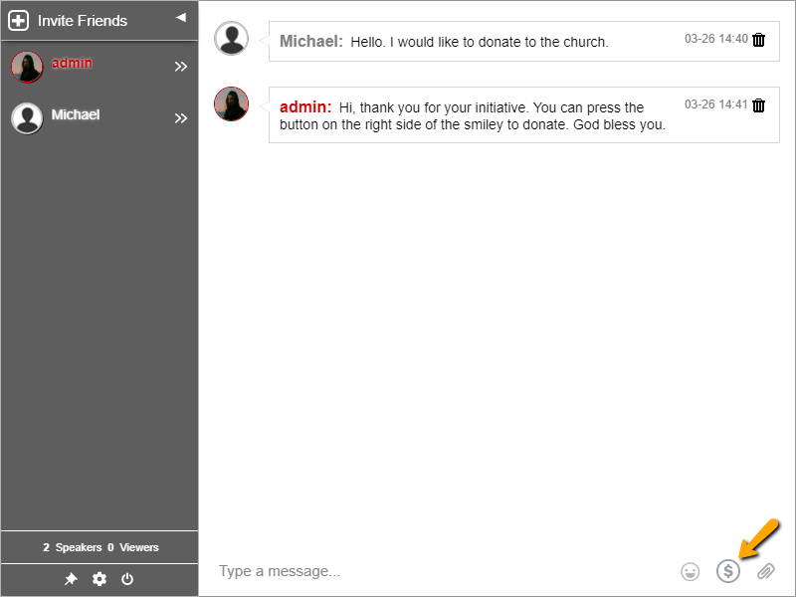
Task: Delete admin's reply using its trash icon
Action: click(x=757, y=104)
